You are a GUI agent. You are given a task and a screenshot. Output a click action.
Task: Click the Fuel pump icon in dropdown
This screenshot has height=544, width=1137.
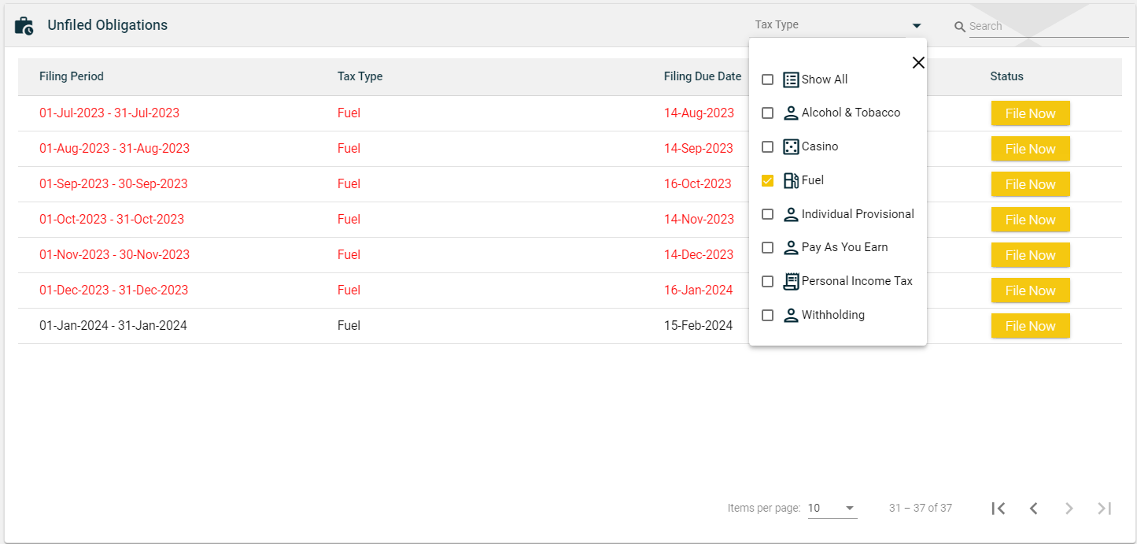click(x=791, y=181)
